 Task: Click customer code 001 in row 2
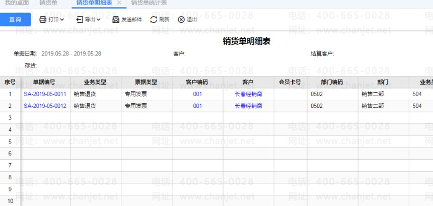pyautogui.click(x=197, y=106)
